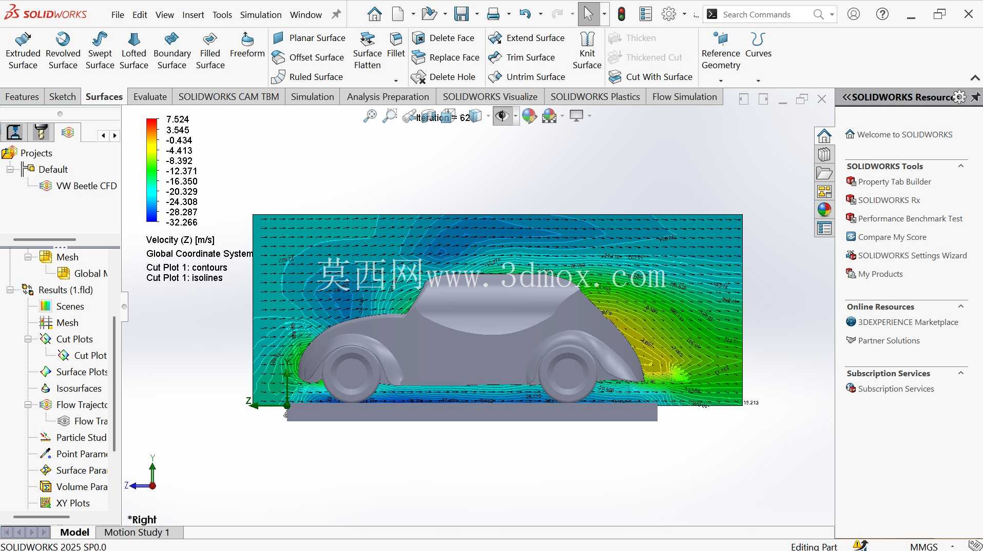This screenshot has height=551, width=983.
Task: Open the Partner Solutions link
Action: tap(888, 341)
